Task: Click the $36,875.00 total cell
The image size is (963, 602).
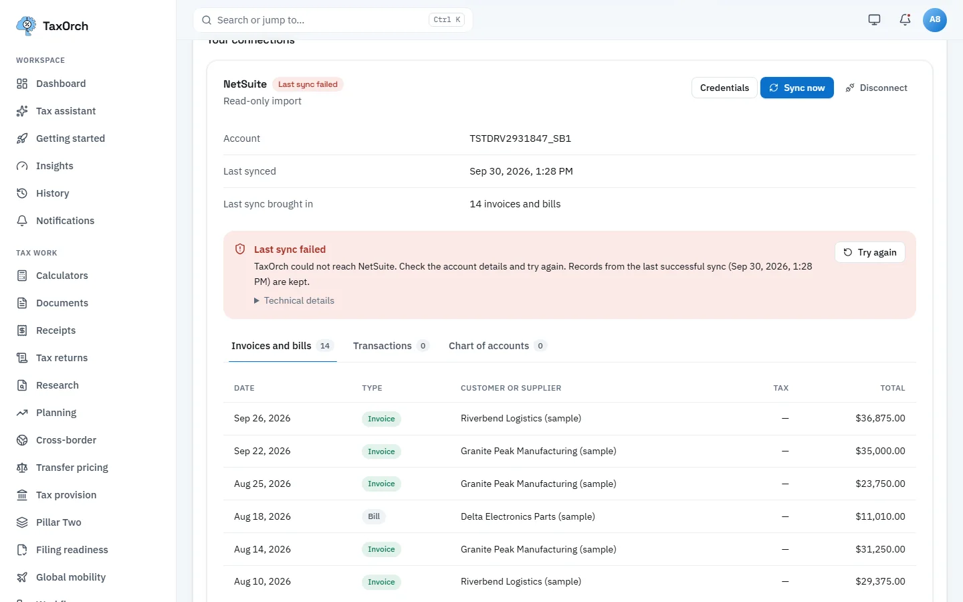Action: point(880,419)
